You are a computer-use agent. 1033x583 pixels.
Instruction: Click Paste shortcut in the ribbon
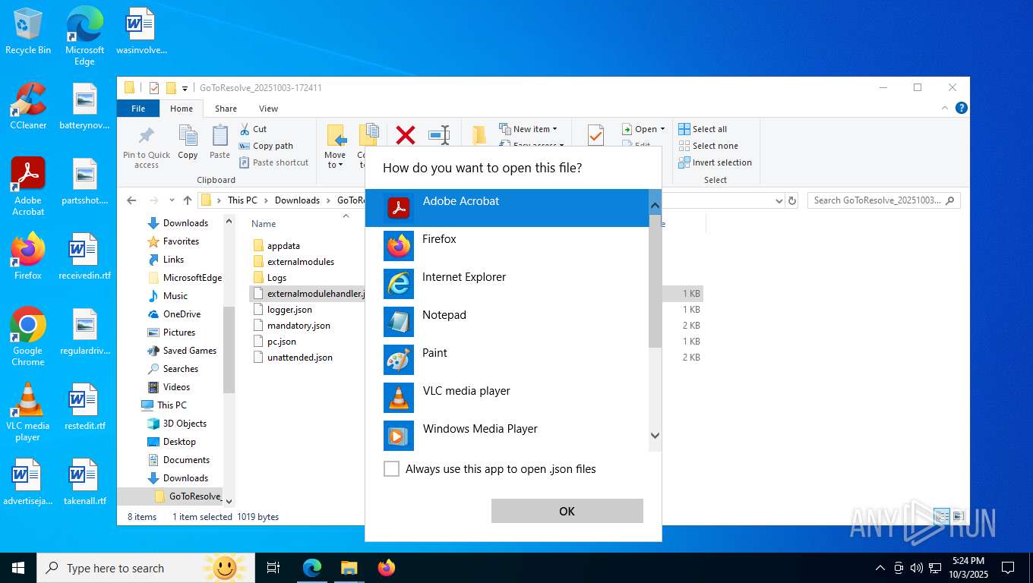pyautogui.click(x=273, y=162)
